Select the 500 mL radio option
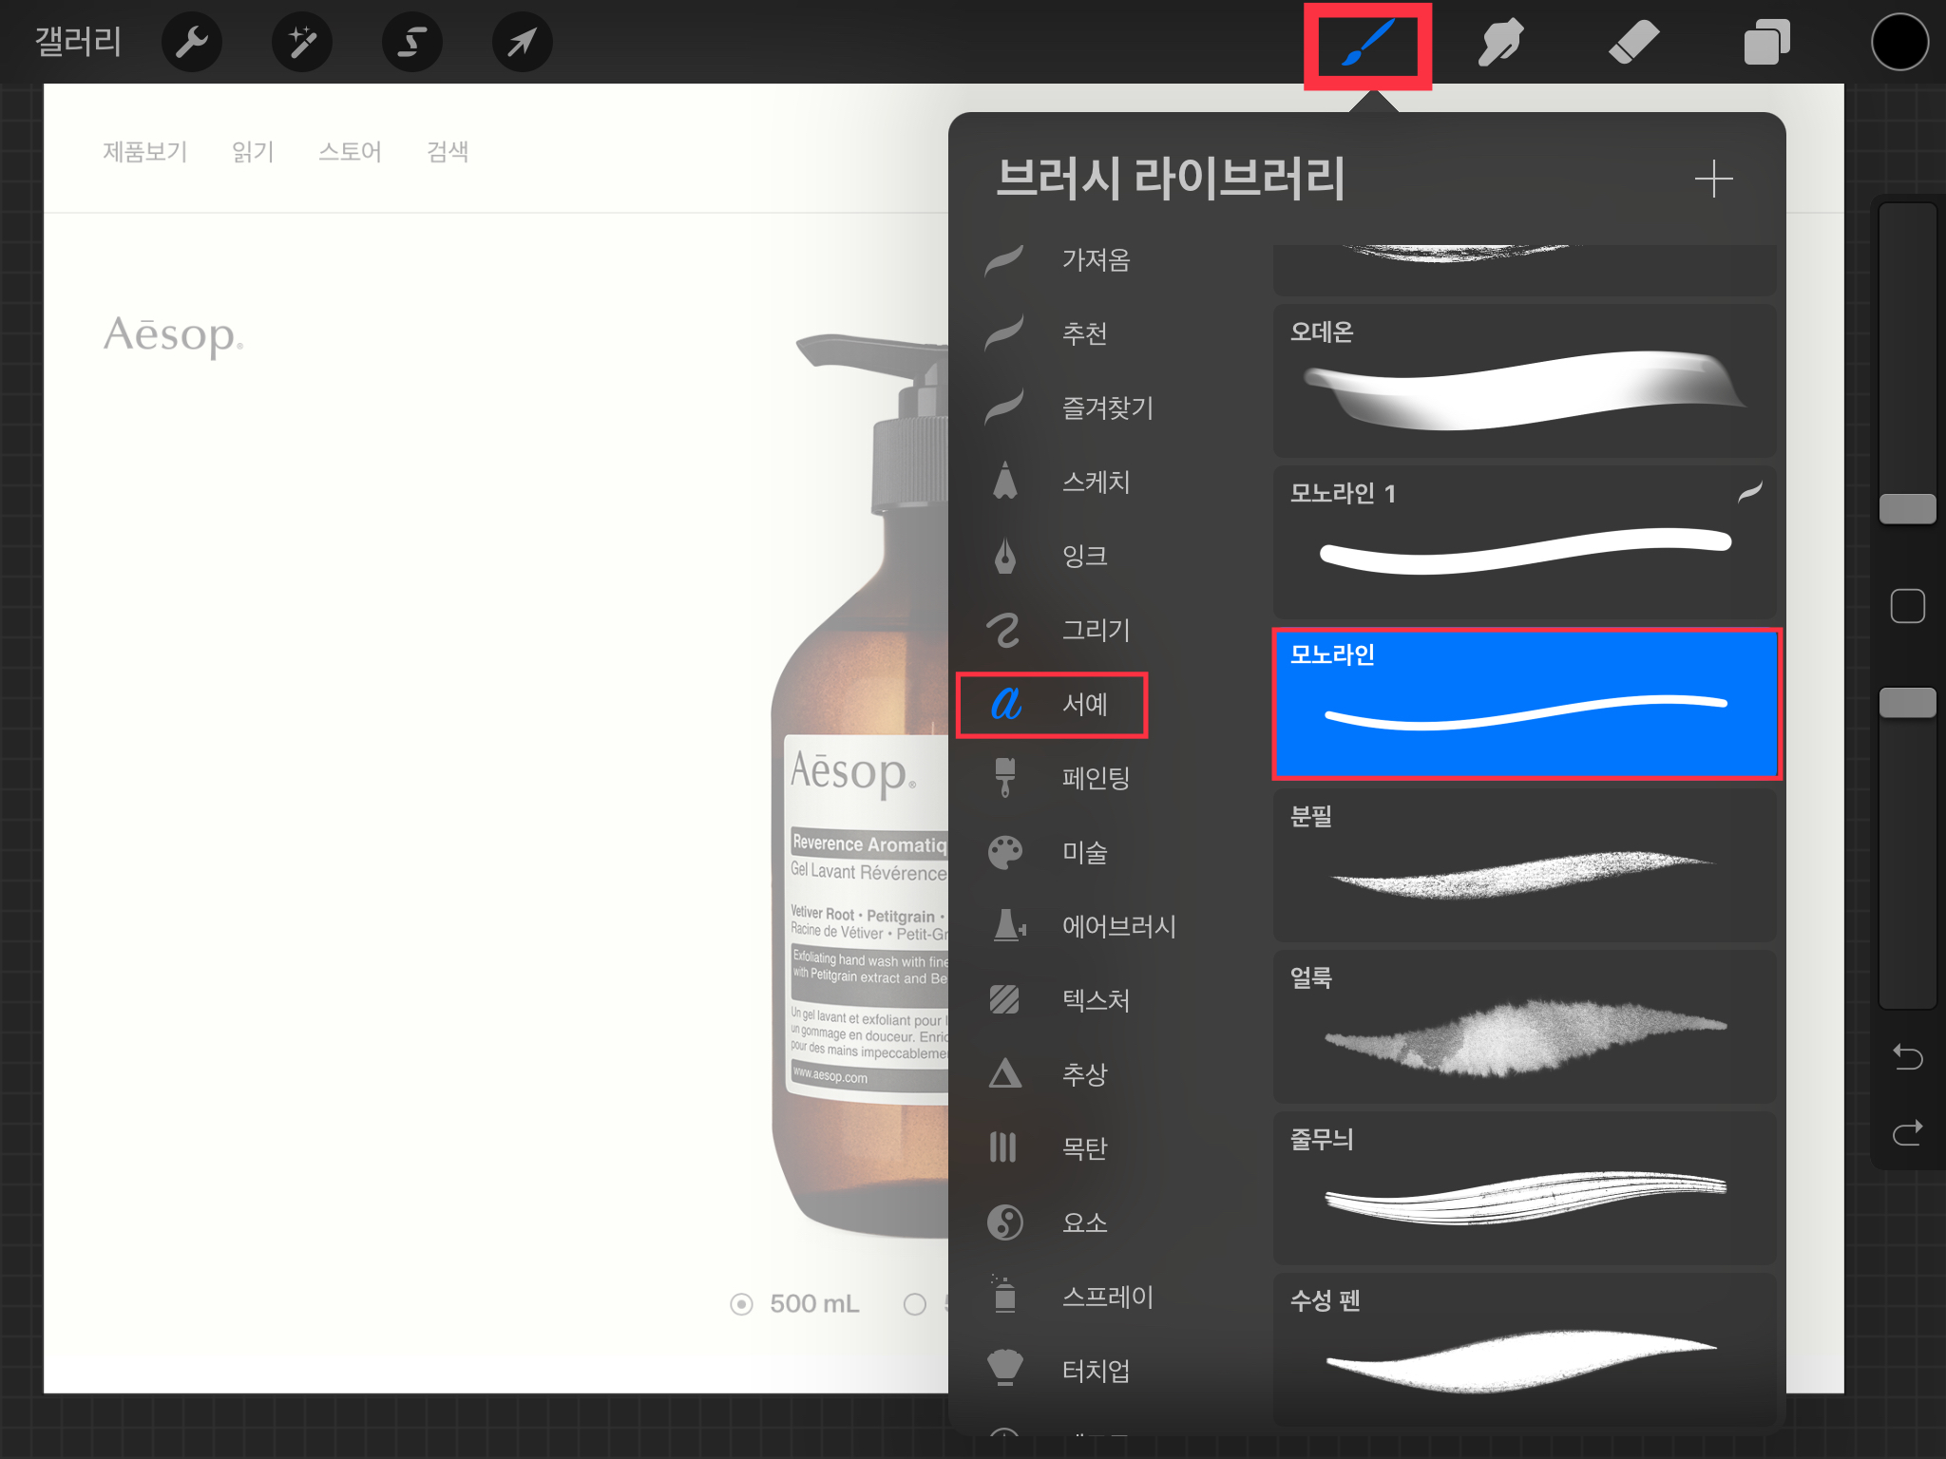Viewport: 1946px width, 1459px height. point(742,1304)
